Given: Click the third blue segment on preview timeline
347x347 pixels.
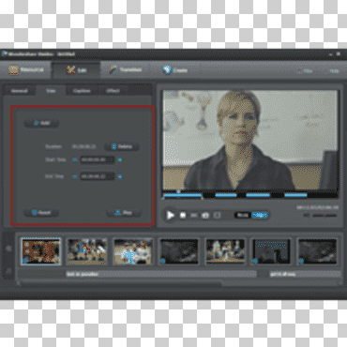Looking at the screenshot, I should coord(258,195).
